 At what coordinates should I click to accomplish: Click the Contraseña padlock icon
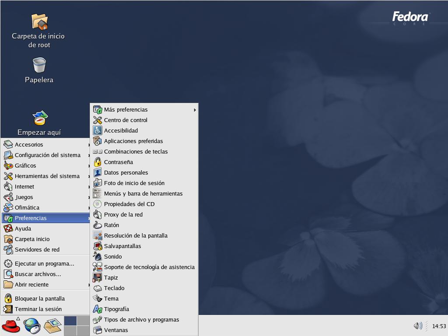[x=98, y=162]
